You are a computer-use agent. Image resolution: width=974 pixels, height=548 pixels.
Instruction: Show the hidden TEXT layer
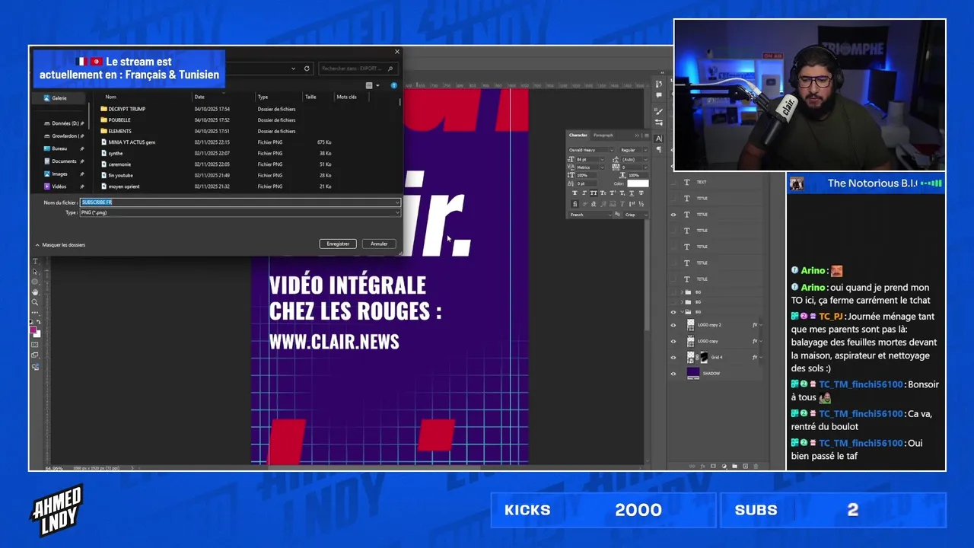(673, 182)
